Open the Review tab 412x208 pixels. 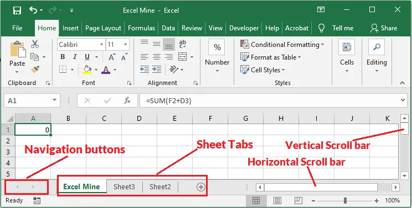click(192, 28)
